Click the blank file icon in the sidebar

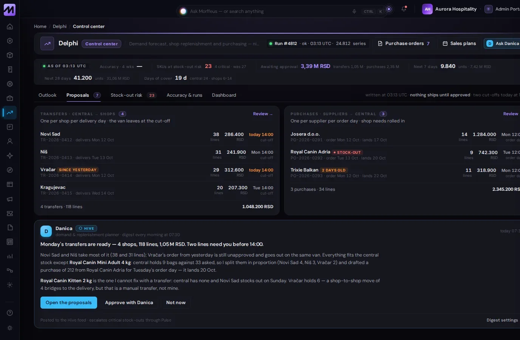coord(10,227)
